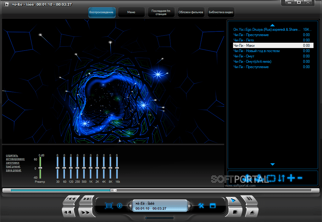322x222 pixels.
Task: Click the track time display panel
Action: (160, 206)
